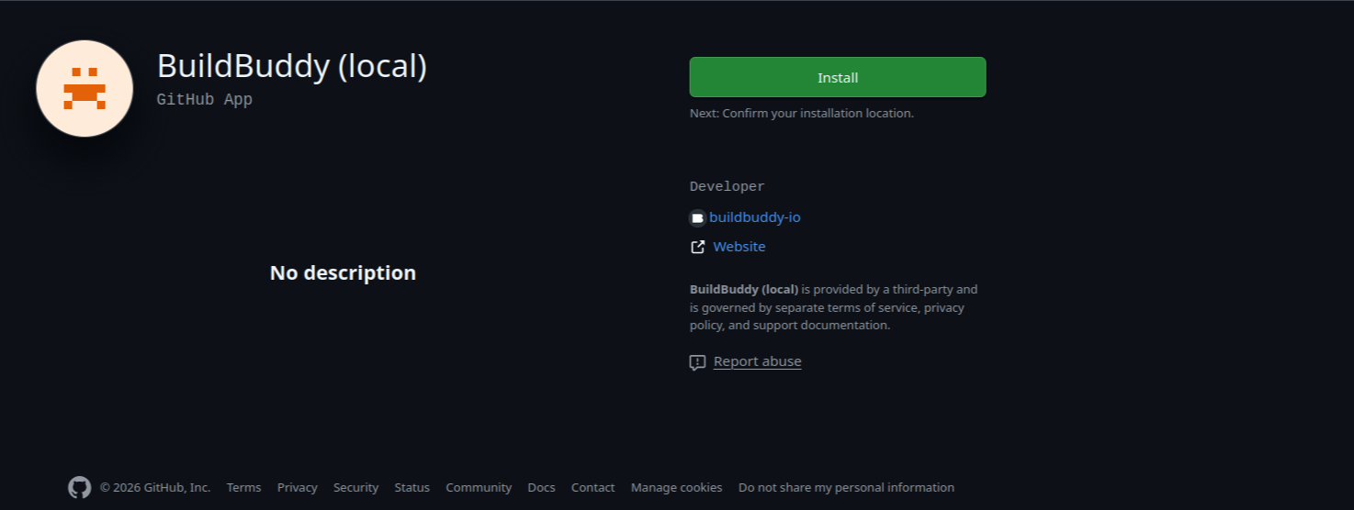This screenshot has width=1354, height=510.
Task: Click the Confirm your installation location note
Action: coord(802,114)
